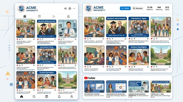Open the Campus Life video title link
Viewport: 183px width, 102px height.
(x=157, y=94)
